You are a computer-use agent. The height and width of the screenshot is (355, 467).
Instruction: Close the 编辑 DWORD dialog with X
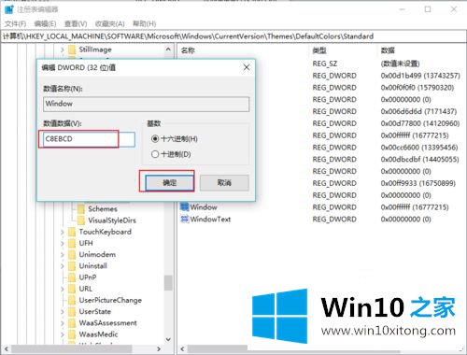tap(247, 67)
